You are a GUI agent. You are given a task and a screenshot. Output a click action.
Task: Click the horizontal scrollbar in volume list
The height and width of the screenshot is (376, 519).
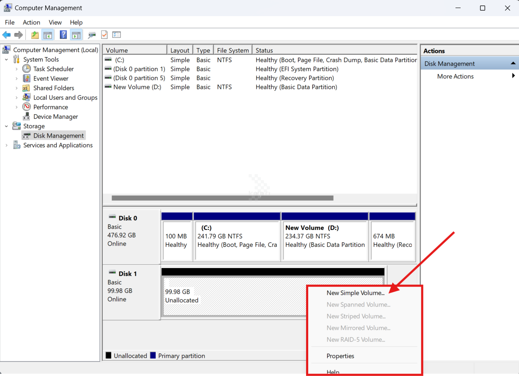tap(222, 198)
